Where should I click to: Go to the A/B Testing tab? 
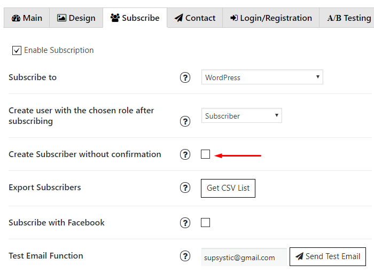[349, 18]
